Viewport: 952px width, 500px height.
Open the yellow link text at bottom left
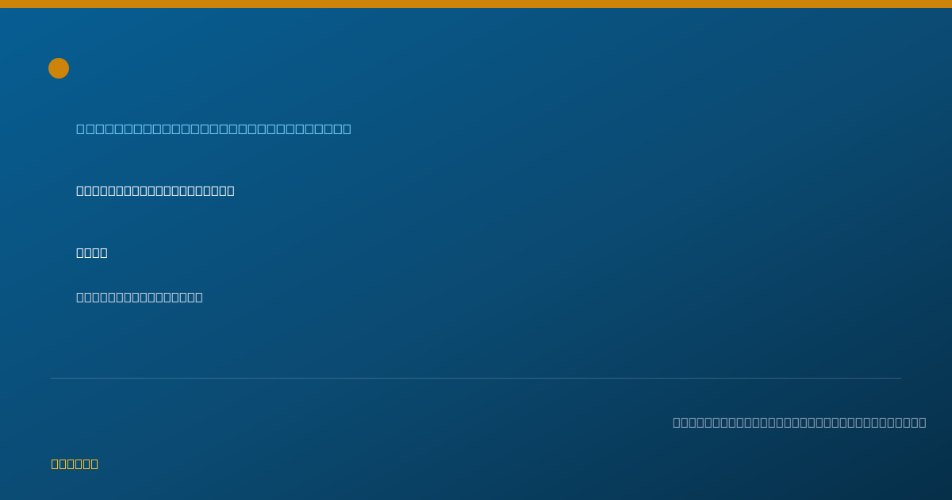coord(75,463)
